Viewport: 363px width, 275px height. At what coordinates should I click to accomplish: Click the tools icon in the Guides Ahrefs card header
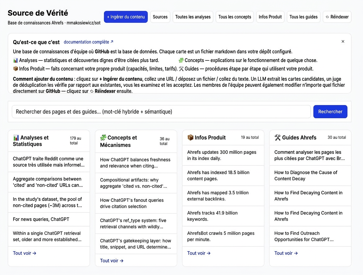[277, 137]
